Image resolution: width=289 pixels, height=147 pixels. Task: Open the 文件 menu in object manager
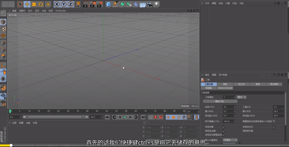(207, 3)
